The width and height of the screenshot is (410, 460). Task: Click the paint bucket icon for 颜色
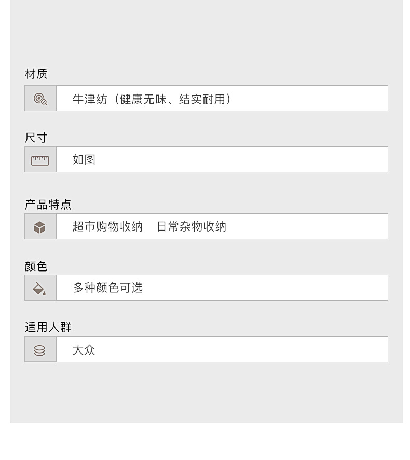coord(39,289)
